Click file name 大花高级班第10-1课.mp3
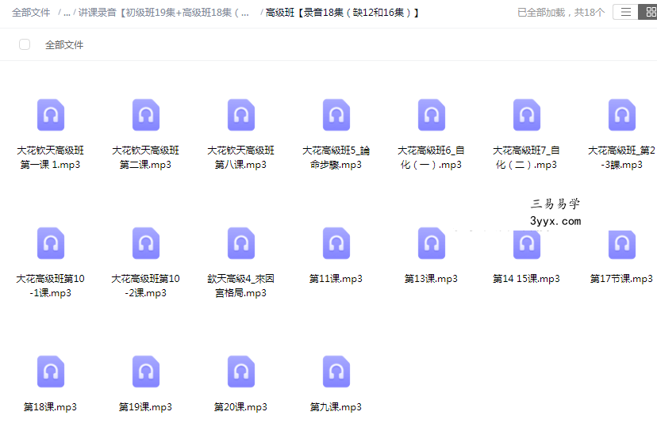Image resolution: width=657 pixels, height=423 pixels. (50, 286)
